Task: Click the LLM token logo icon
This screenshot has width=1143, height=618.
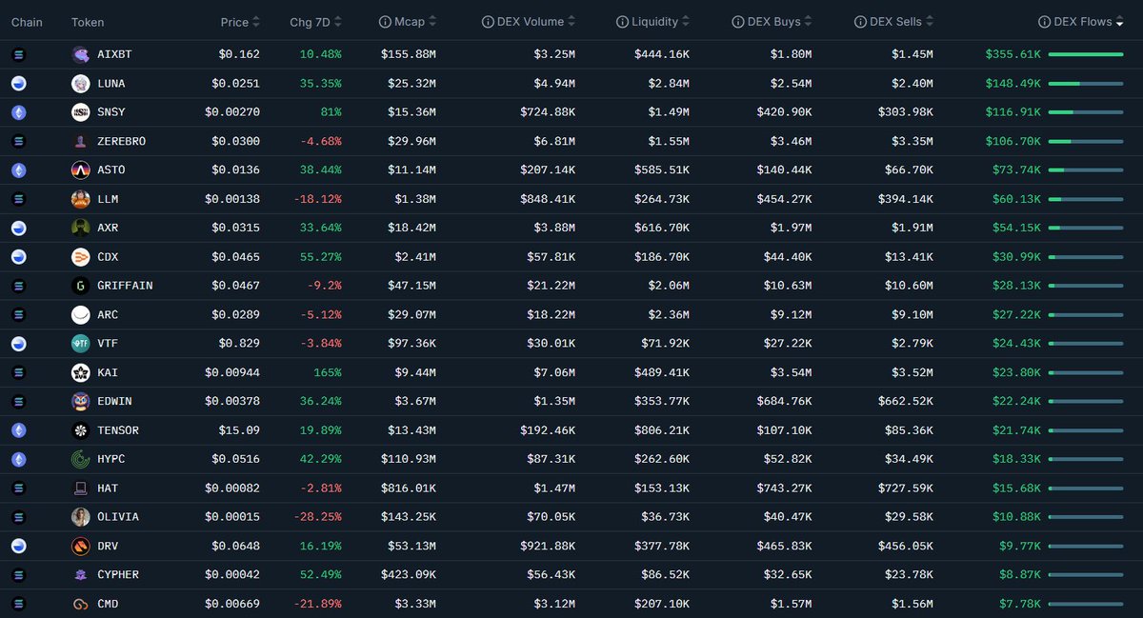Action: click(81, 199)
